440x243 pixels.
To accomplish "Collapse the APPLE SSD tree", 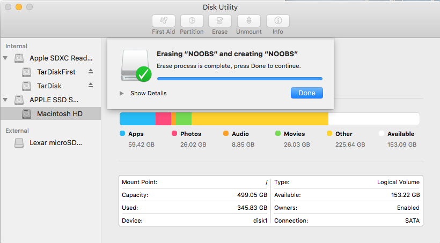I will [x=5, y=100].
